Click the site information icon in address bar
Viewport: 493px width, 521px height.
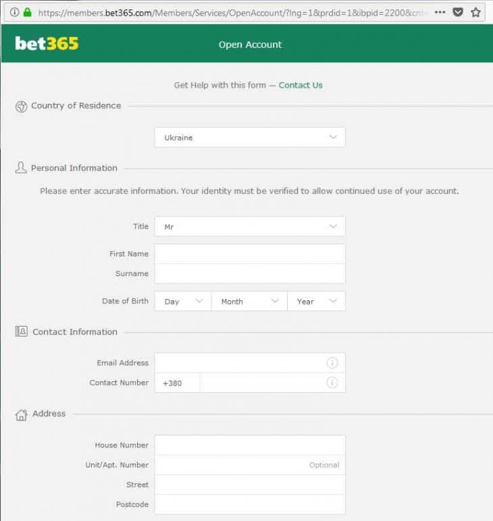pyautogui.click(x=15, y=12)
